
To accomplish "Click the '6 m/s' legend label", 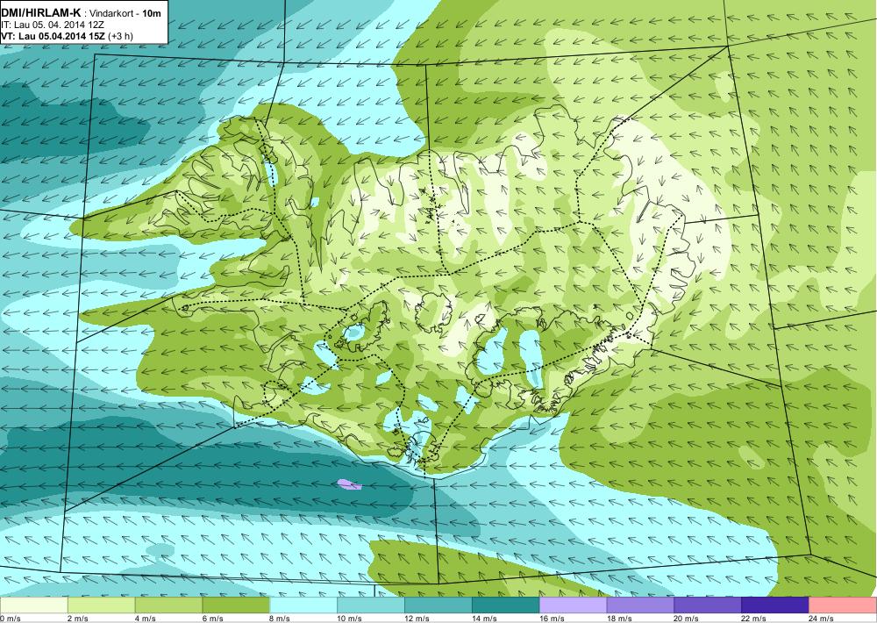I will pyautogui.click(x=212, y=619).
